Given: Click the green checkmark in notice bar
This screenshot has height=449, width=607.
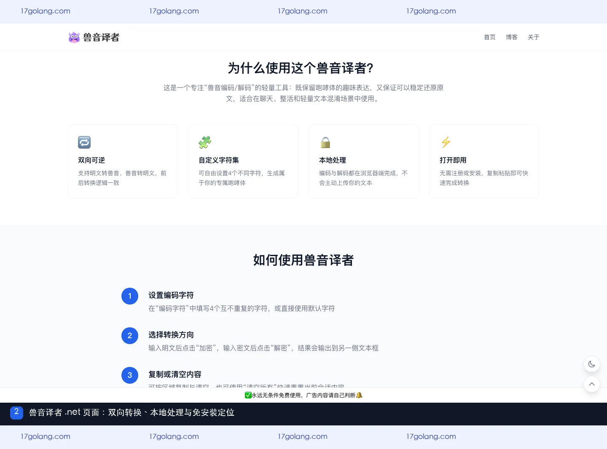Looking at the screenshot, I should click(x=248, y=395).
